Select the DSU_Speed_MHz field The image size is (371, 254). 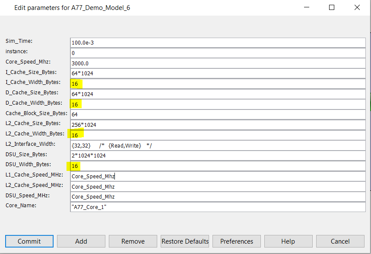tap(218, 197)
